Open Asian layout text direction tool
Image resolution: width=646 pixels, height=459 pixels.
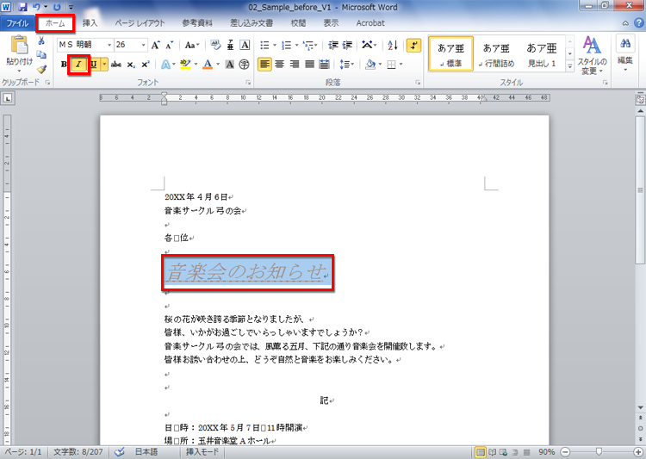(x=370, y=45)
